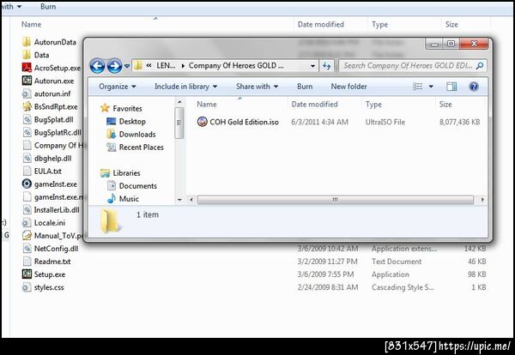
Task: Click the Change your view icon
Action: [x=417, y=87]
